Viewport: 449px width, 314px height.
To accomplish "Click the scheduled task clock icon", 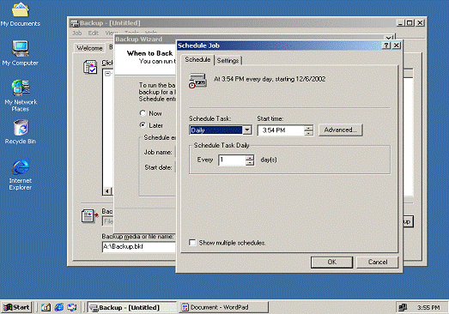I will [197, 81].
